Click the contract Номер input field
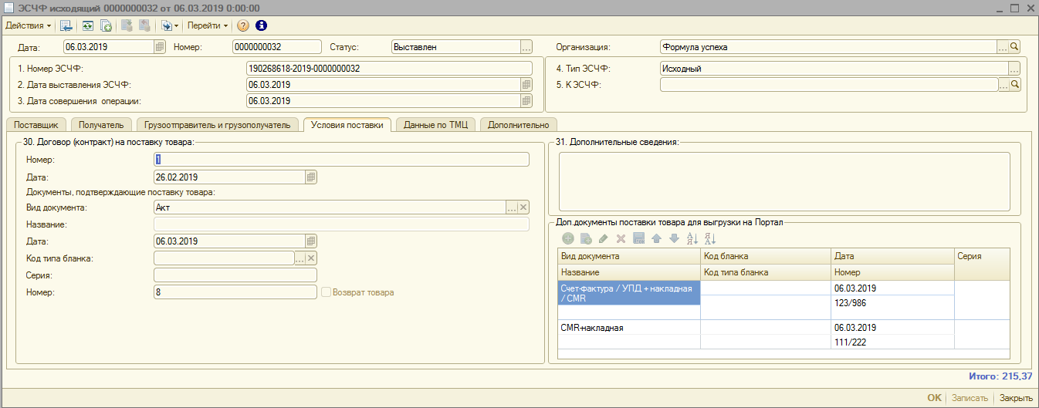 pyautogui.click(x=341, y=160)
